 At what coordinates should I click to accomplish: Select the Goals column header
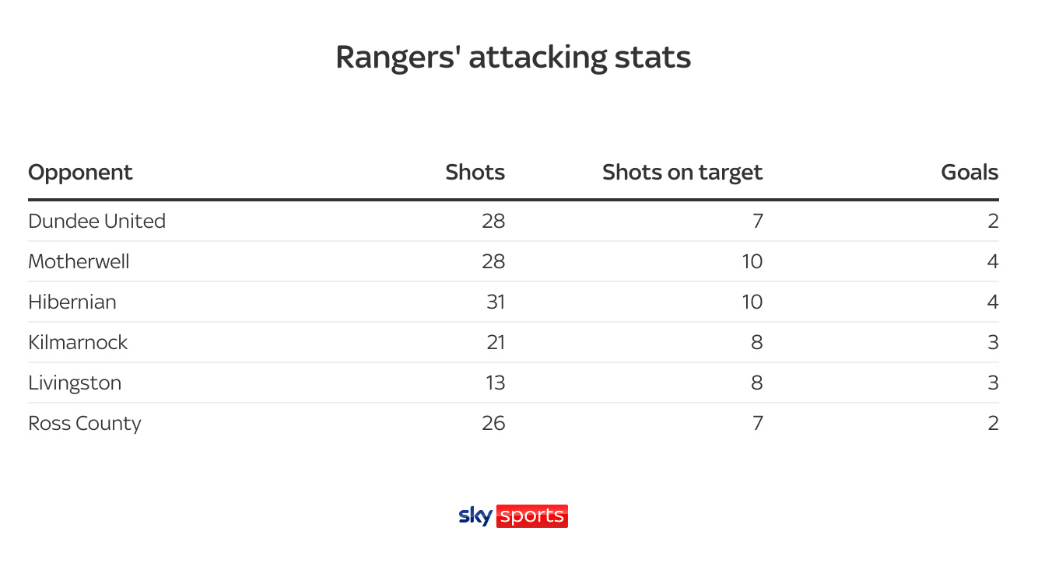(969, 172)
